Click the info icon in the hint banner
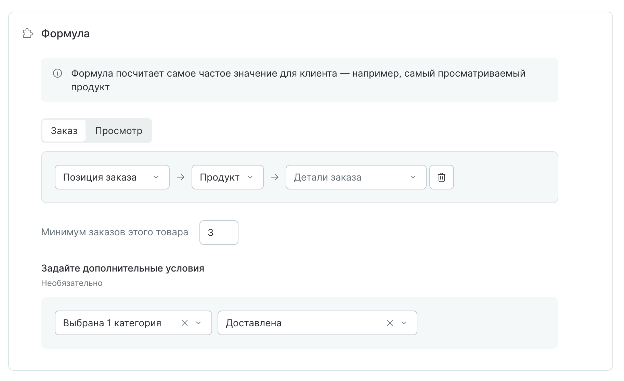 pyautogui.click(x=57, y=74)
